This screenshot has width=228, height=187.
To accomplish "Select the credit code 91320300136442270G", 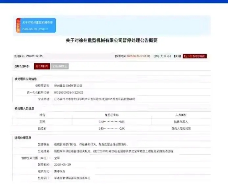I will (x=69, y=93).
